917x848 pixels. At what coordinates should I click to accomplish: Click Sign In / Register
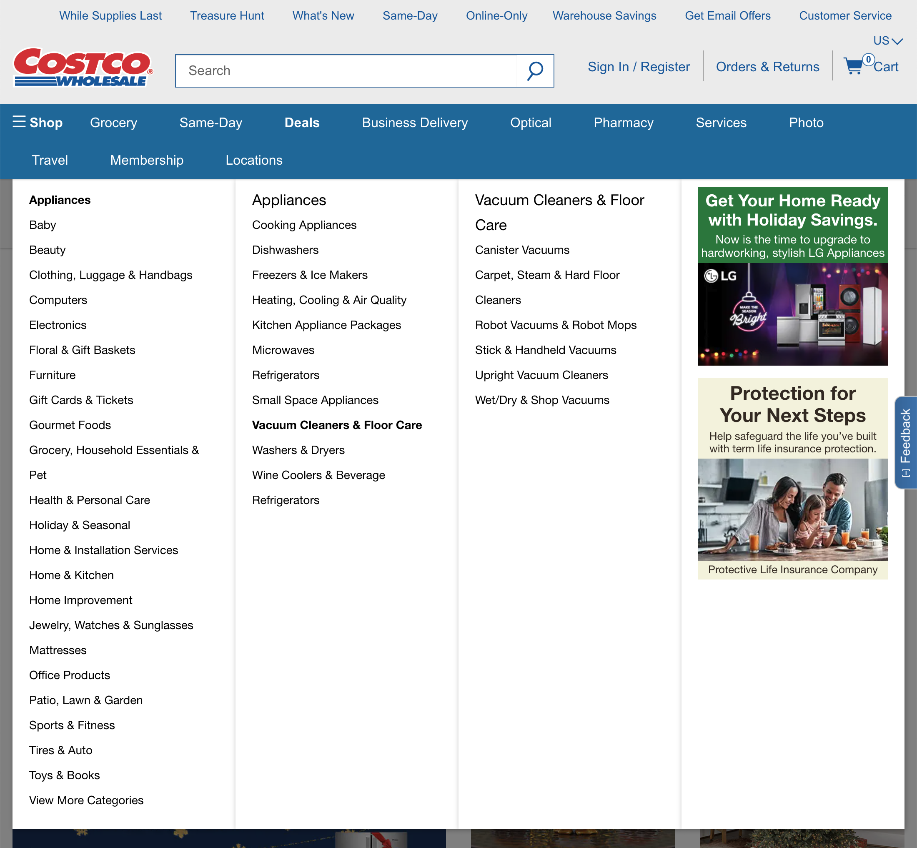click(x=638, y=67)
